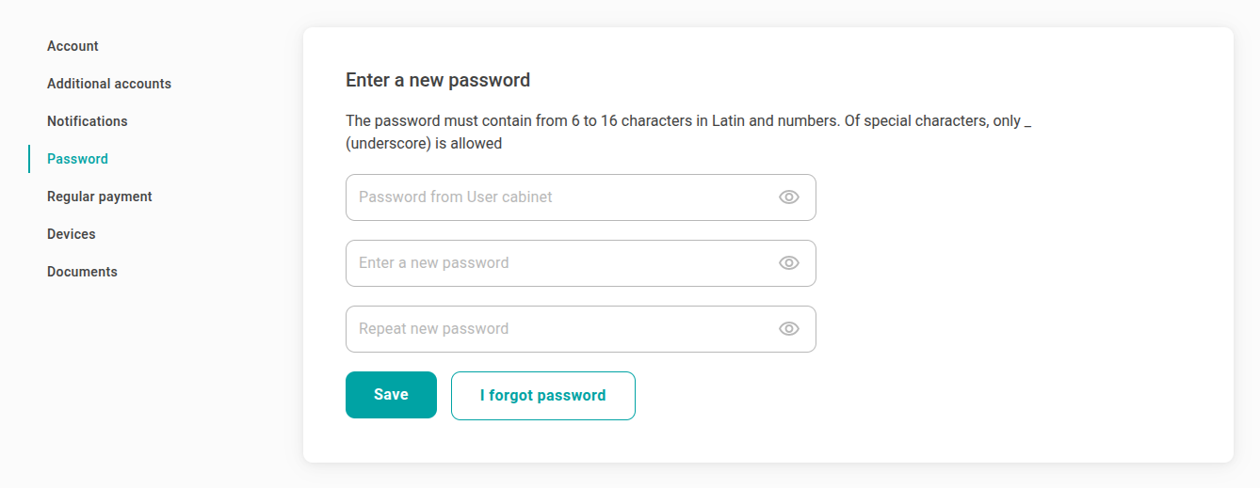View the Devices section

point(72,234)
